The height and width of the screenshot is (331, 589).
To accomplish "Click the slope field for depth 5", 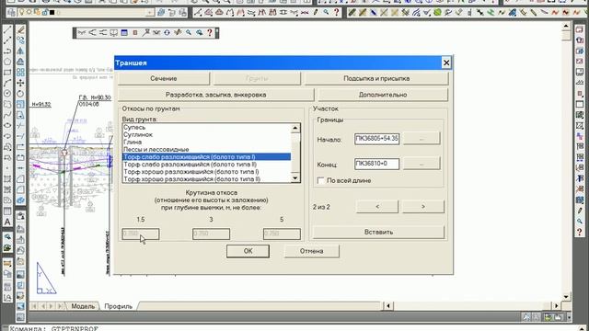I will [x=282, y=234].
